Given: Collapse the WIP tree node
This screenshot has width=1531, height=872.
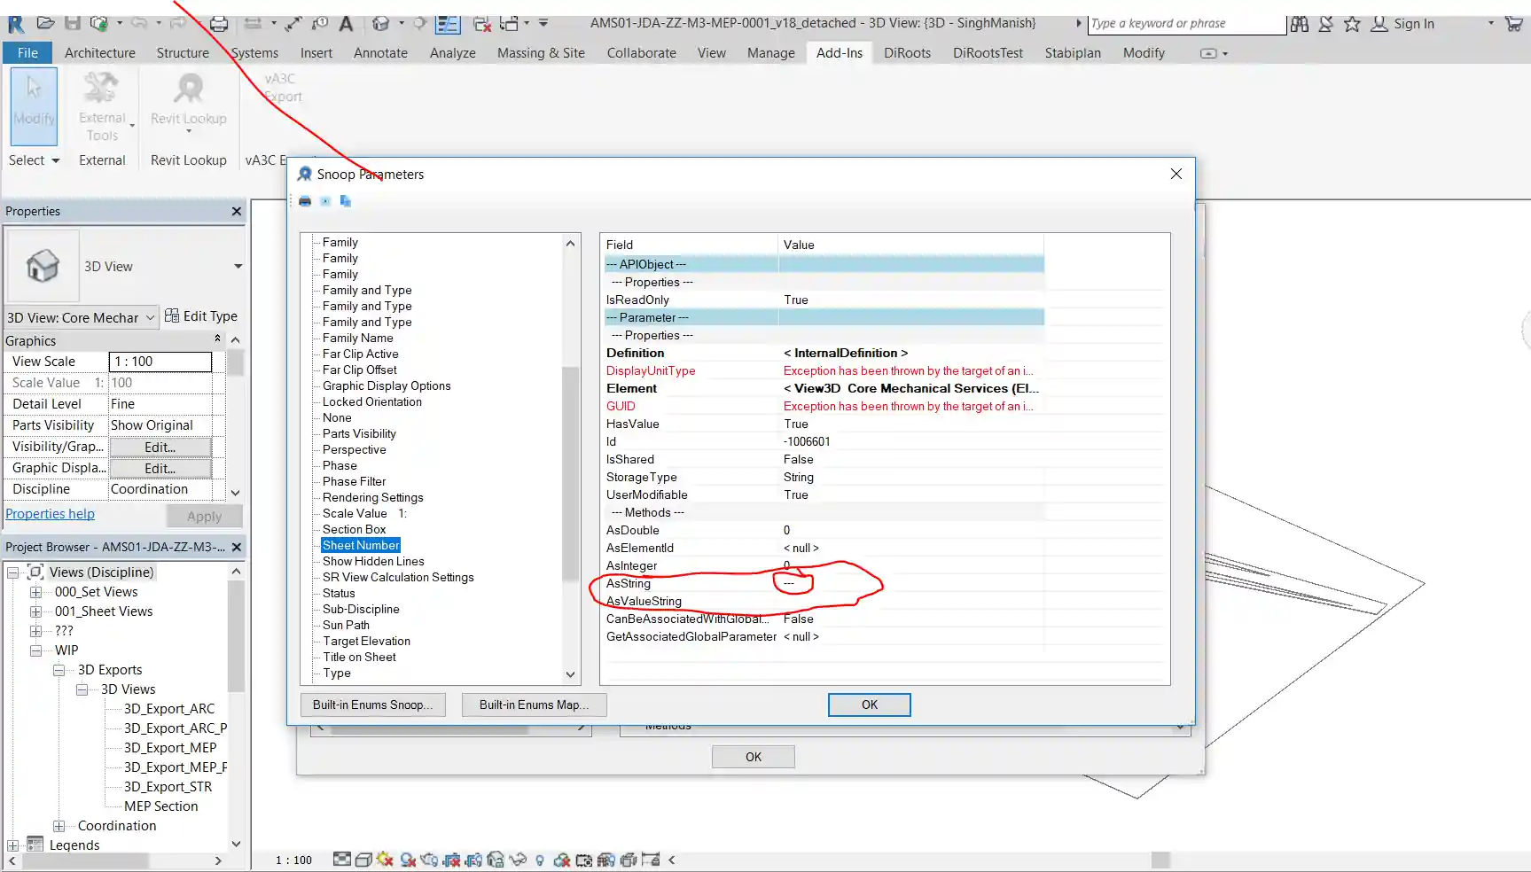Looking at the screenshot, I should [x=35, y=650].
